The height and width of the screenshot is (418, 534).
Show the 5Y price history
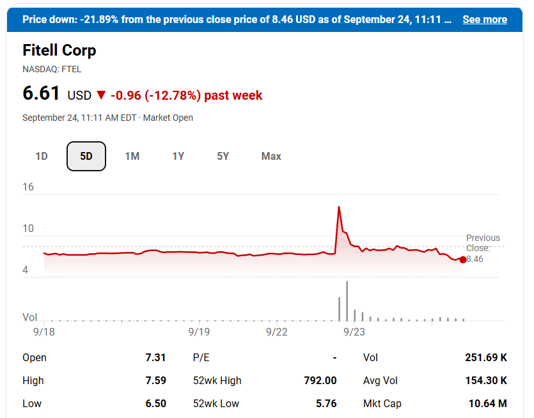[223, 156]
